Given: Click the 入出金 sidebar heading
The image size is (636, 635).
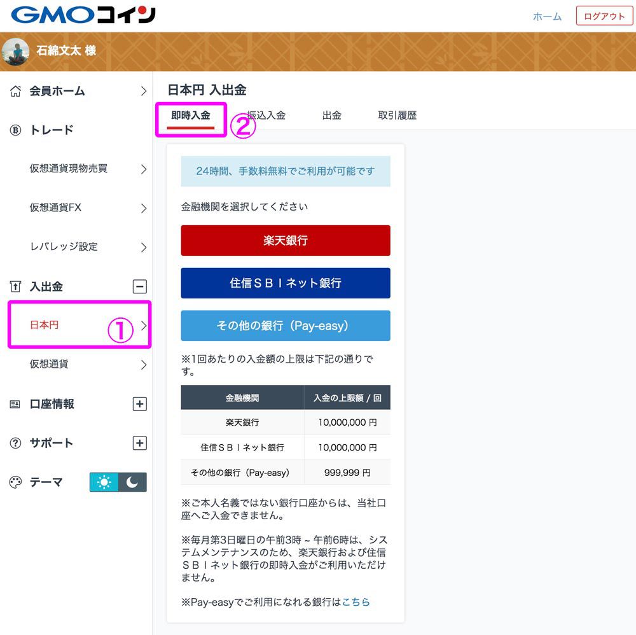Looking at the screenshot, I should (x=46, y=287).
